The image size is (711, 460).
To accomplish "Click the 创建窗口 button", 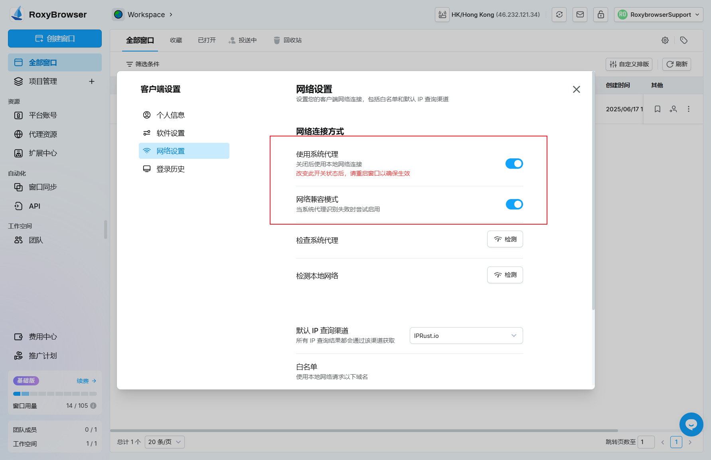I will click(55, 39).
